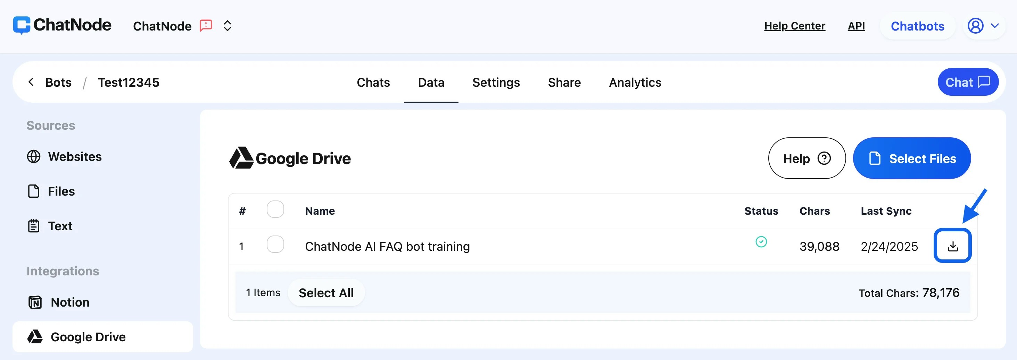Expand the account menu chevron
Viewport: 1017px width, 360px height.
(x=995, y=26)
